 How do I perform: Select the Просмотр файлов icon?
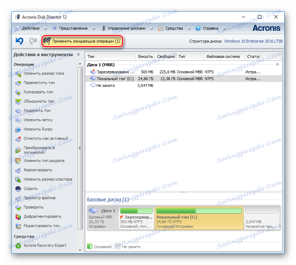[x=18, y=198]
